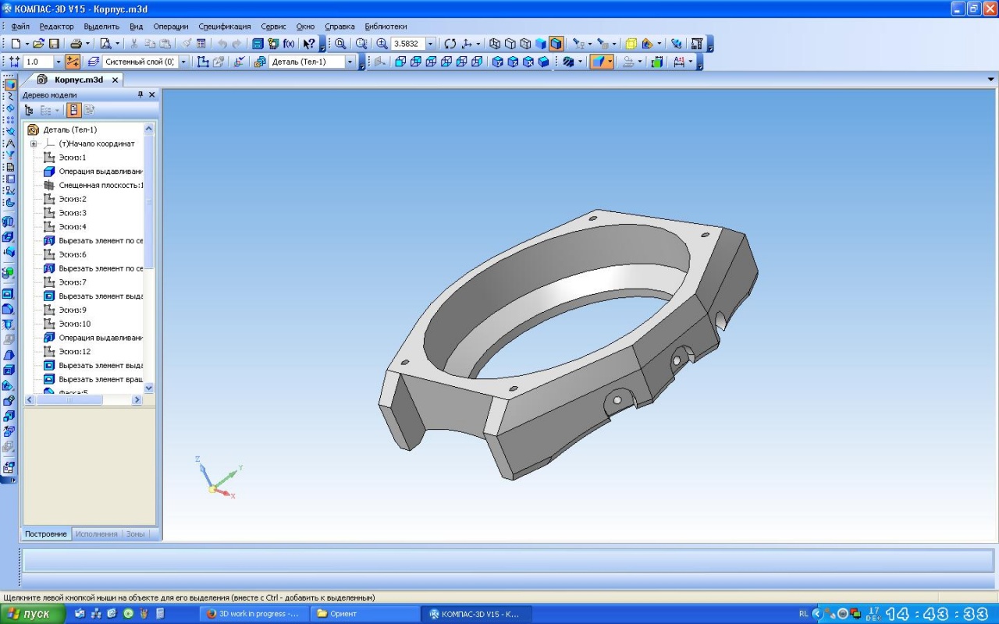
Task: Click the rotate view icon
Action: 450,44
